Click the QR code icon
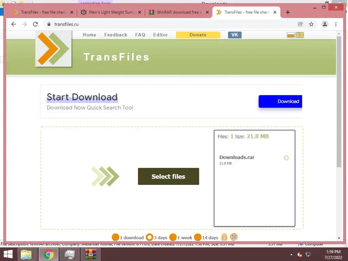The image size is (348, 261). pos(234,237)
